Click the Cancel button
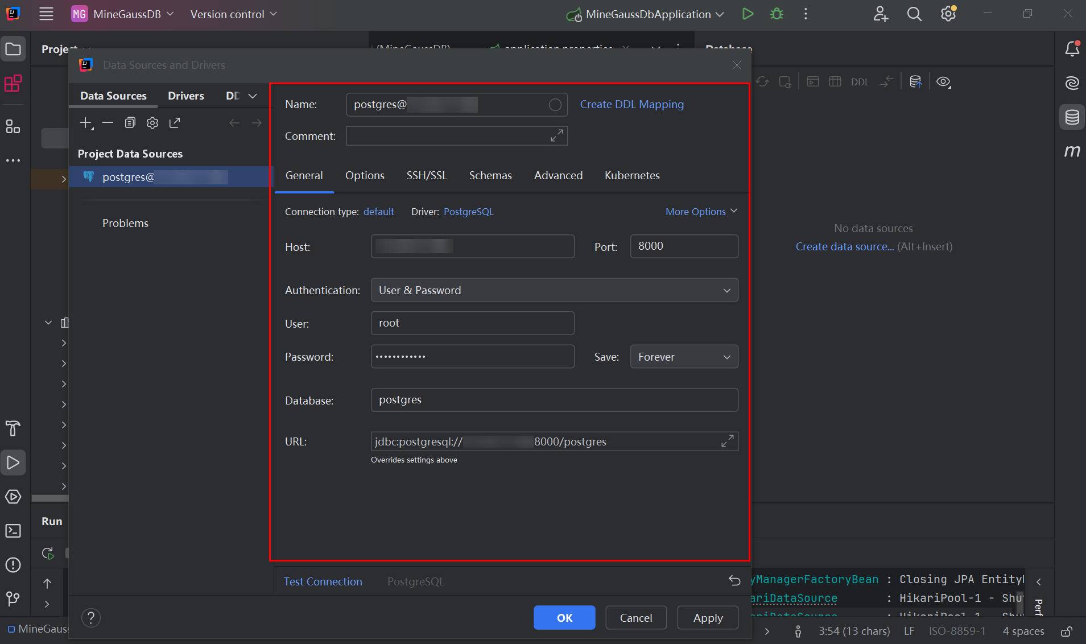Image resolution: width=1086 pixels, height=644 pixels. [636, 618]
